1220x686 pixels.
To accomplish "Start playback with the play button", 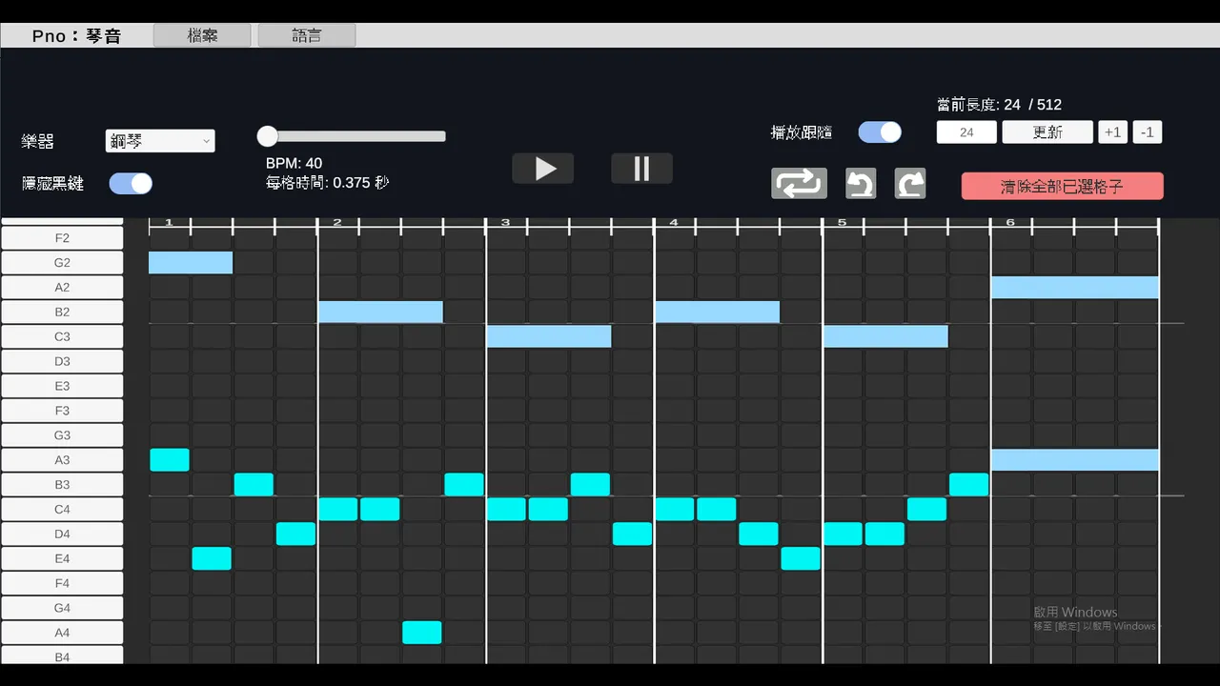I will (543, 169).
